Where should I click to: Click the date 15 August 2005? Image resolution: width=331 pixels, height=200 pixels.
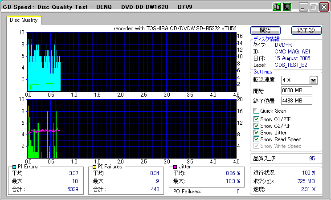292,58
